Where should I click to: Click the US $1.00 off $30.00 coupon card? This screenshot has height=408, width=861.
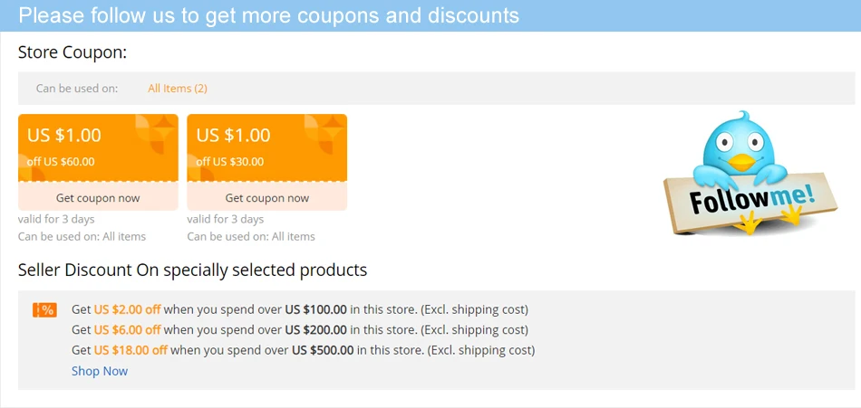coord(266,147)
